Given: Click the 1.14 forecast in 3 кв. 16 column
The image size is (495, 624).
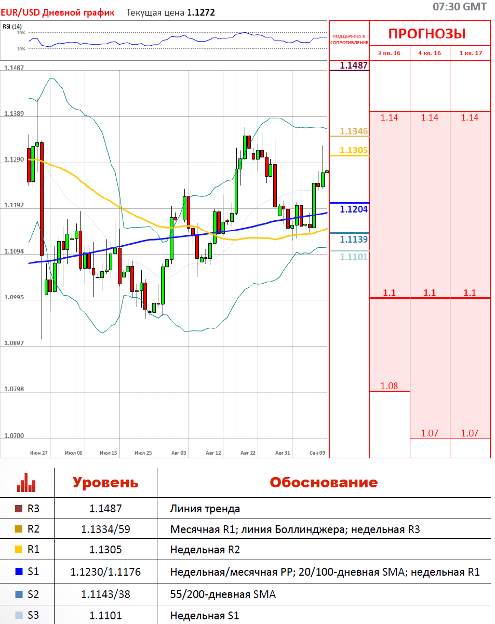Looking at the screenshot, I should [x=389, y=117].
